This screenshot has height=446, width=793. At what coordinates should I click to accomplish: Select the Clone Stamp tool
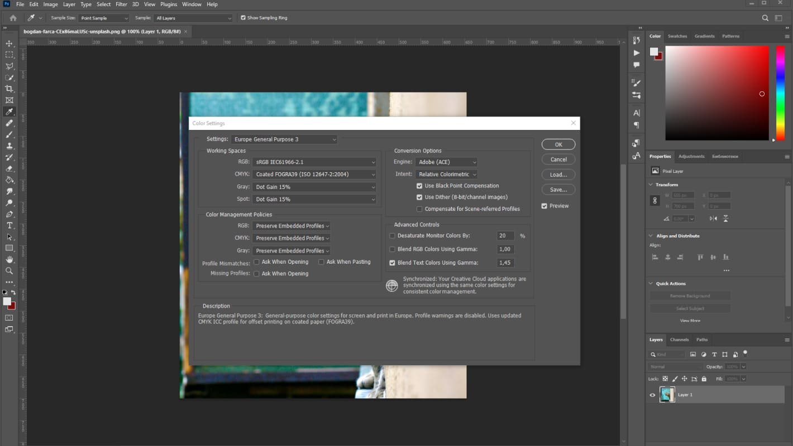pyautogui.click(x=8, y=146)
